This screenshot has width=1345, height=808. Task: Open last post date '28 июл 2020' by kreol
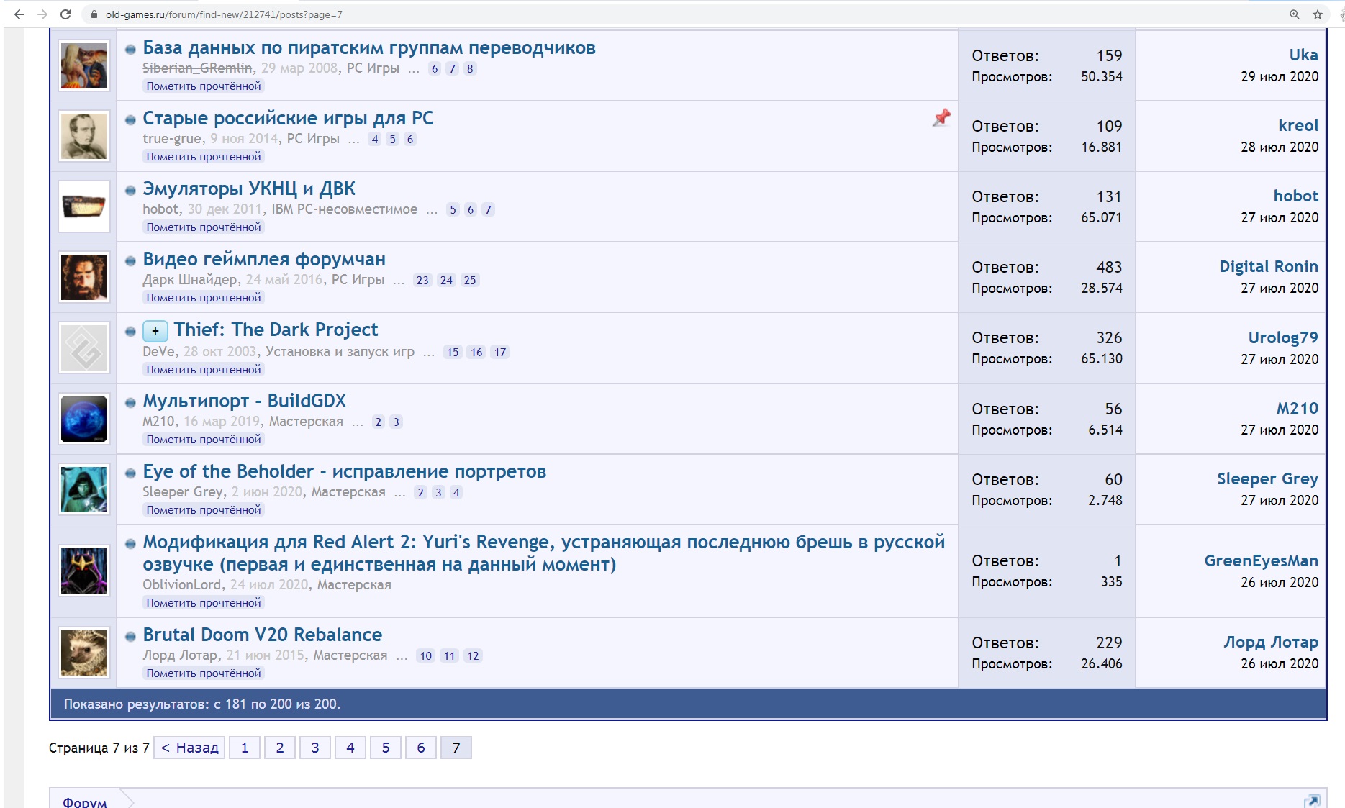(1280, 147)
